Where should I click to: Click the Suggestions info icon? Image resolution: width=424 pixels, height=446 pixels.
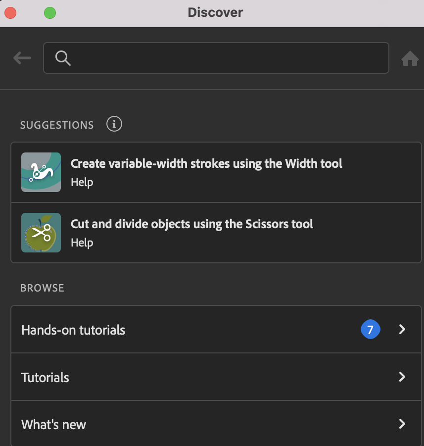pos(114,124)
